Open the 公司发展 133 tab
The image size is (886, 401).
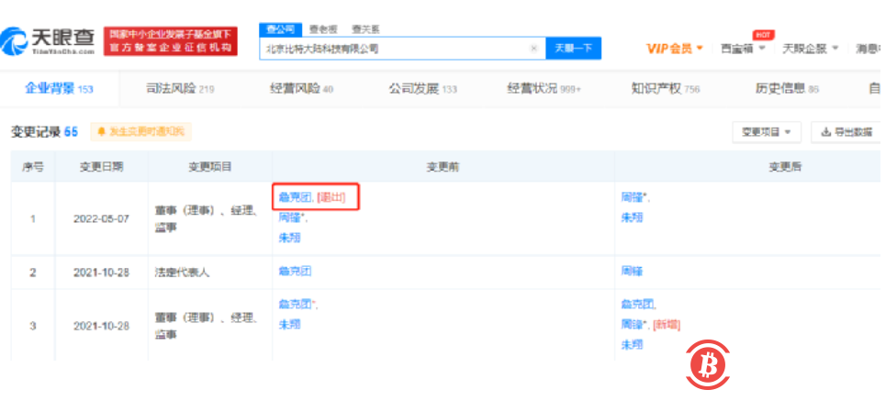(422, 89)
